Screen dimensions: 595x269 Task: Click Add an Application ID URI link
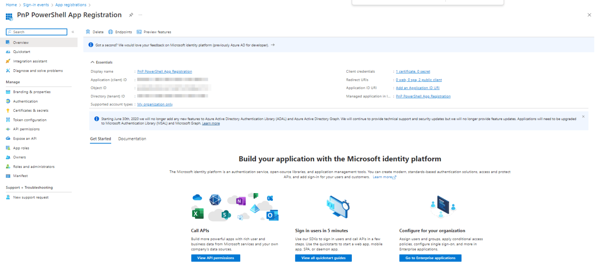coord(418,88)
